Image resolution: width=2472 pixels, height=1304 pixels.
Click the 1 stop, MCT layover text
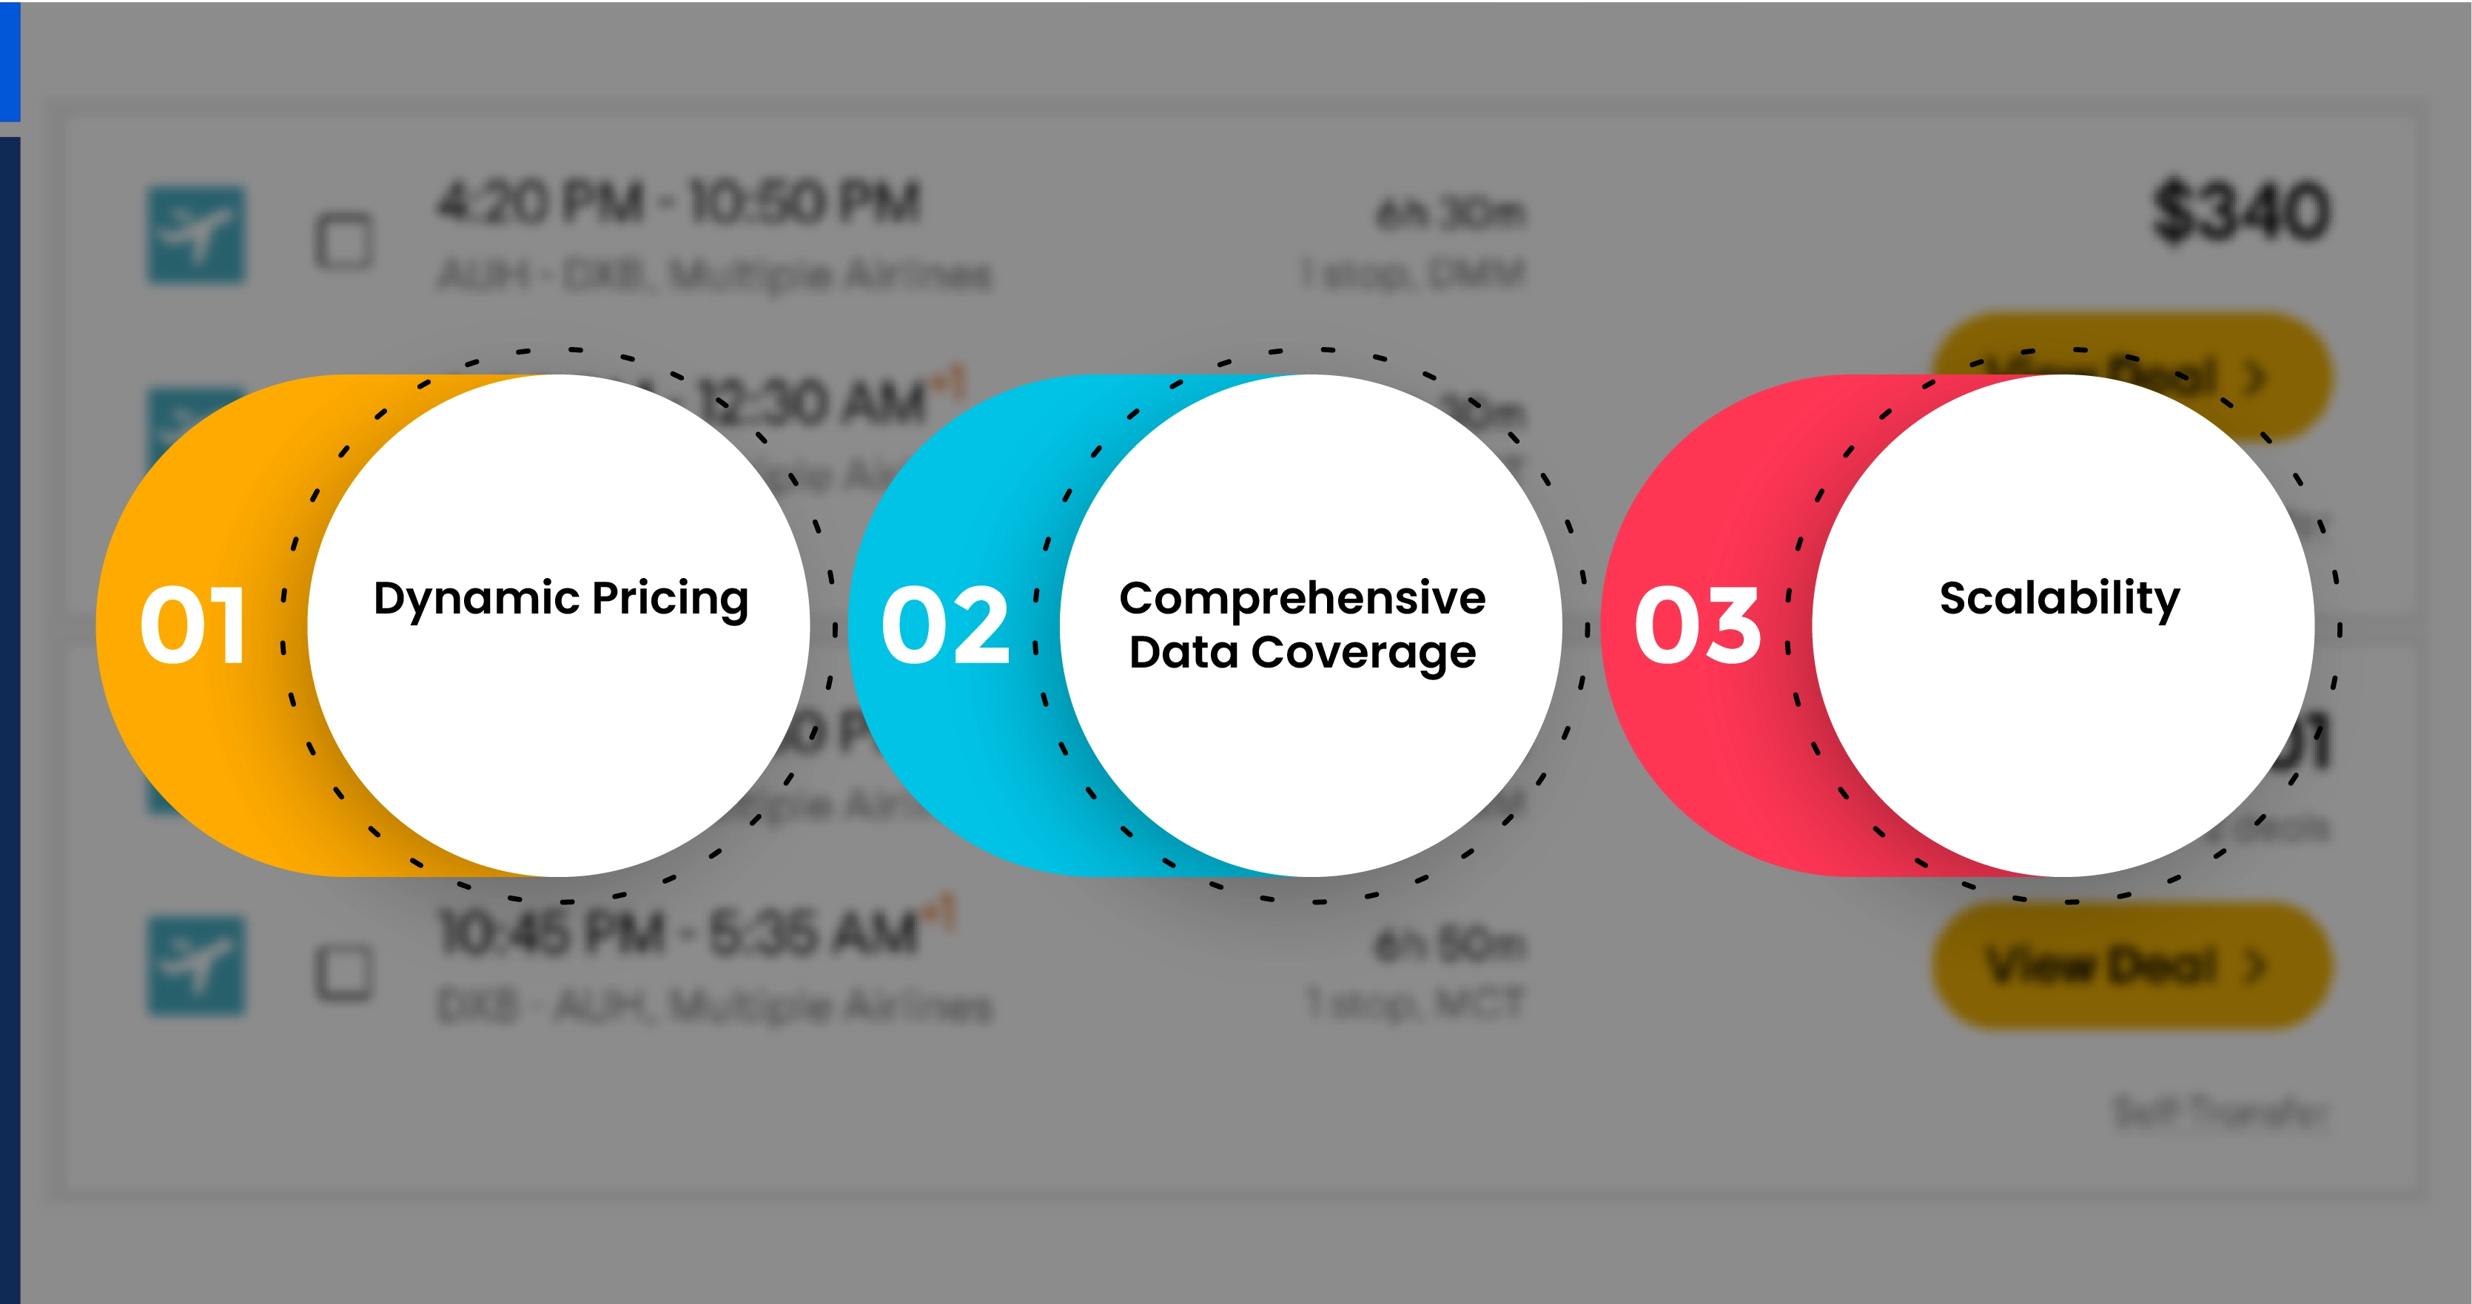coord(1415,1003)
